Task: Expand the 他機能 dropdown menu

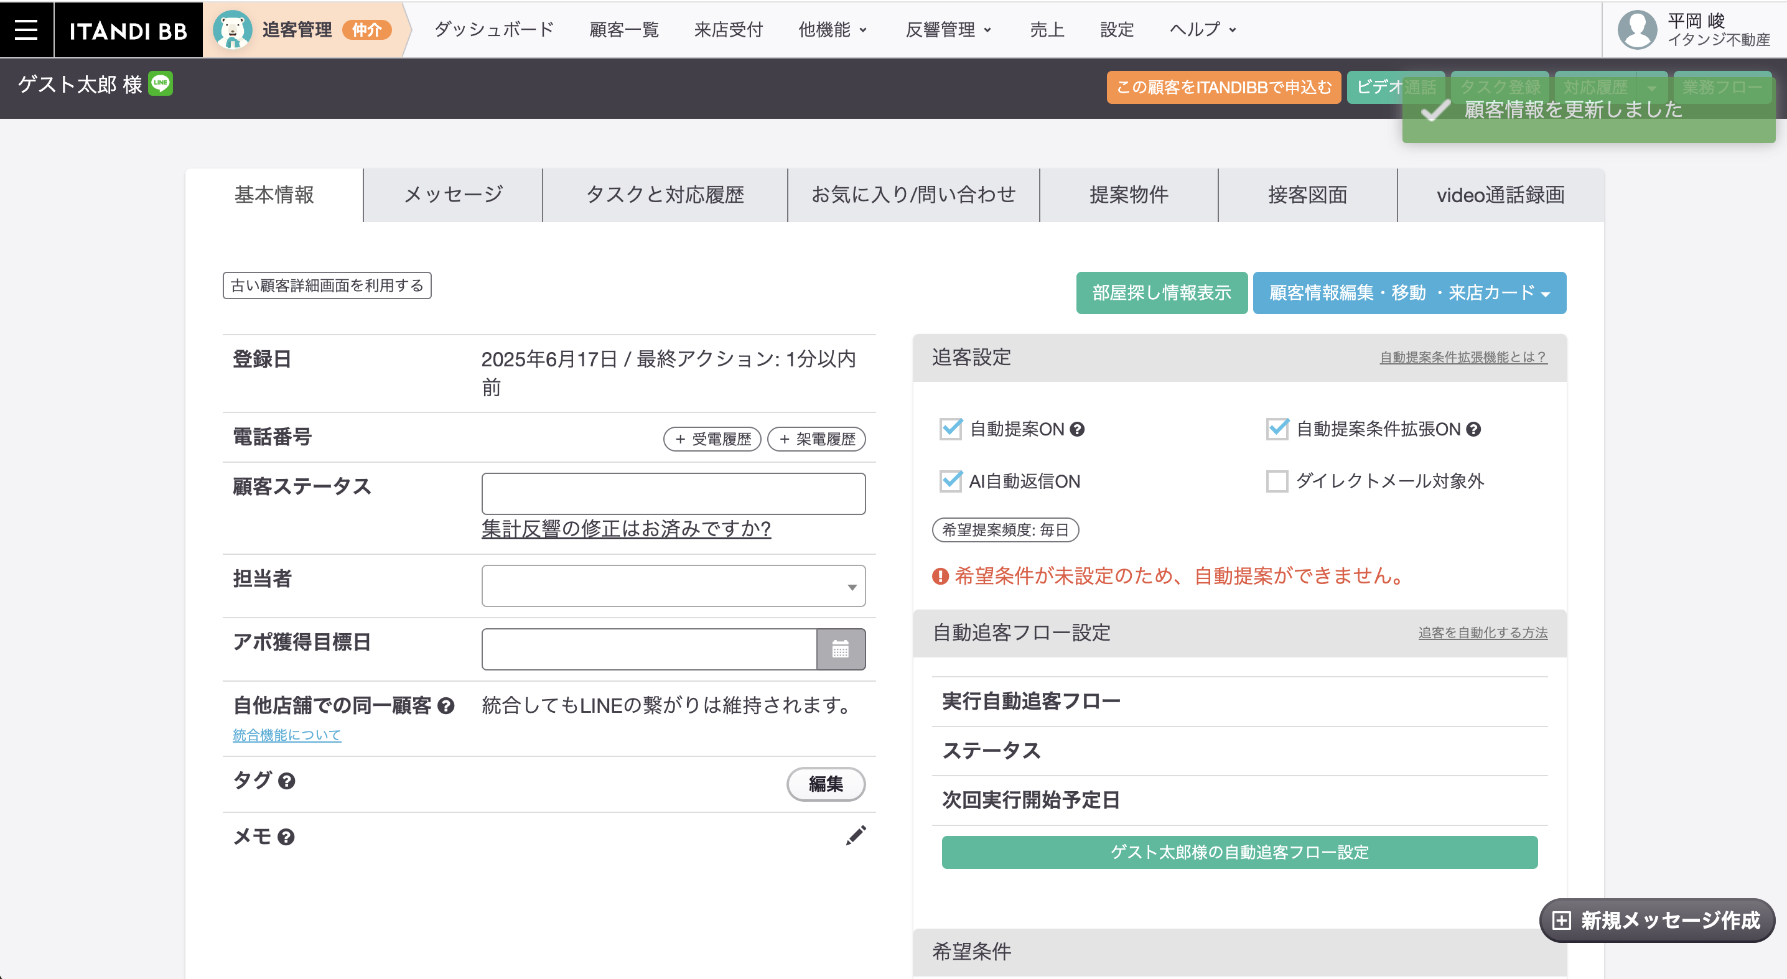Action: coord(832,30)
